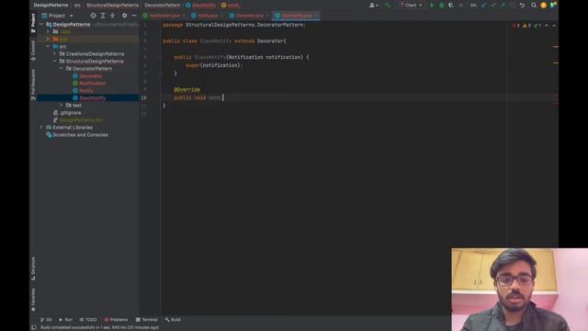Open .gitignore file in project tree

[70, 113]
